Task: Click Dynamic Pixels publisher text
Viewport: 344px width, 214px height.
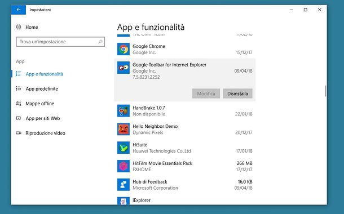Action: [148, 132]
